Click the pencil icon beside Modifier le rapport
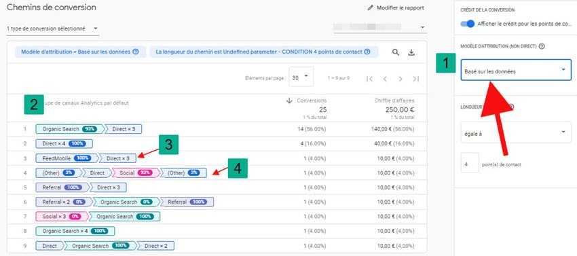The width and height of the screenshot is (577, 256). coord(371,7)
